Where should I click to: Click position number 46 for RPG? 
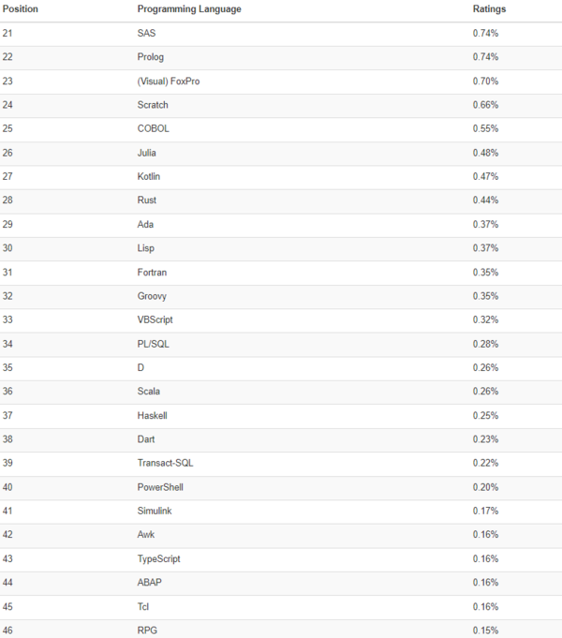point(8,631)
